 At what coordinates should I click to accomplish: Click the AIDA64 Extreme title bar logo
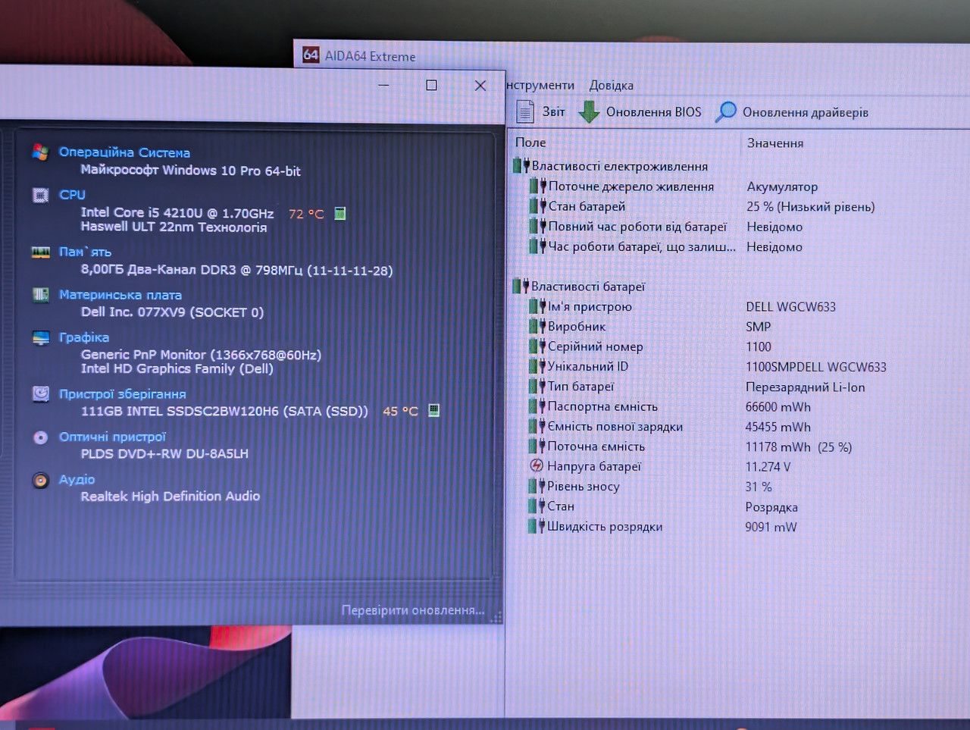(311, 55)
